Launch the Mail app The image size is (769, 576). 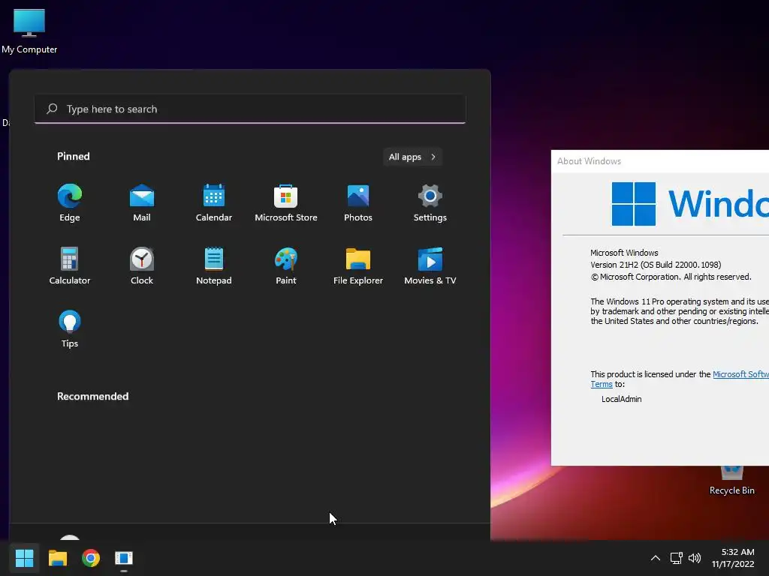[142, 202]
